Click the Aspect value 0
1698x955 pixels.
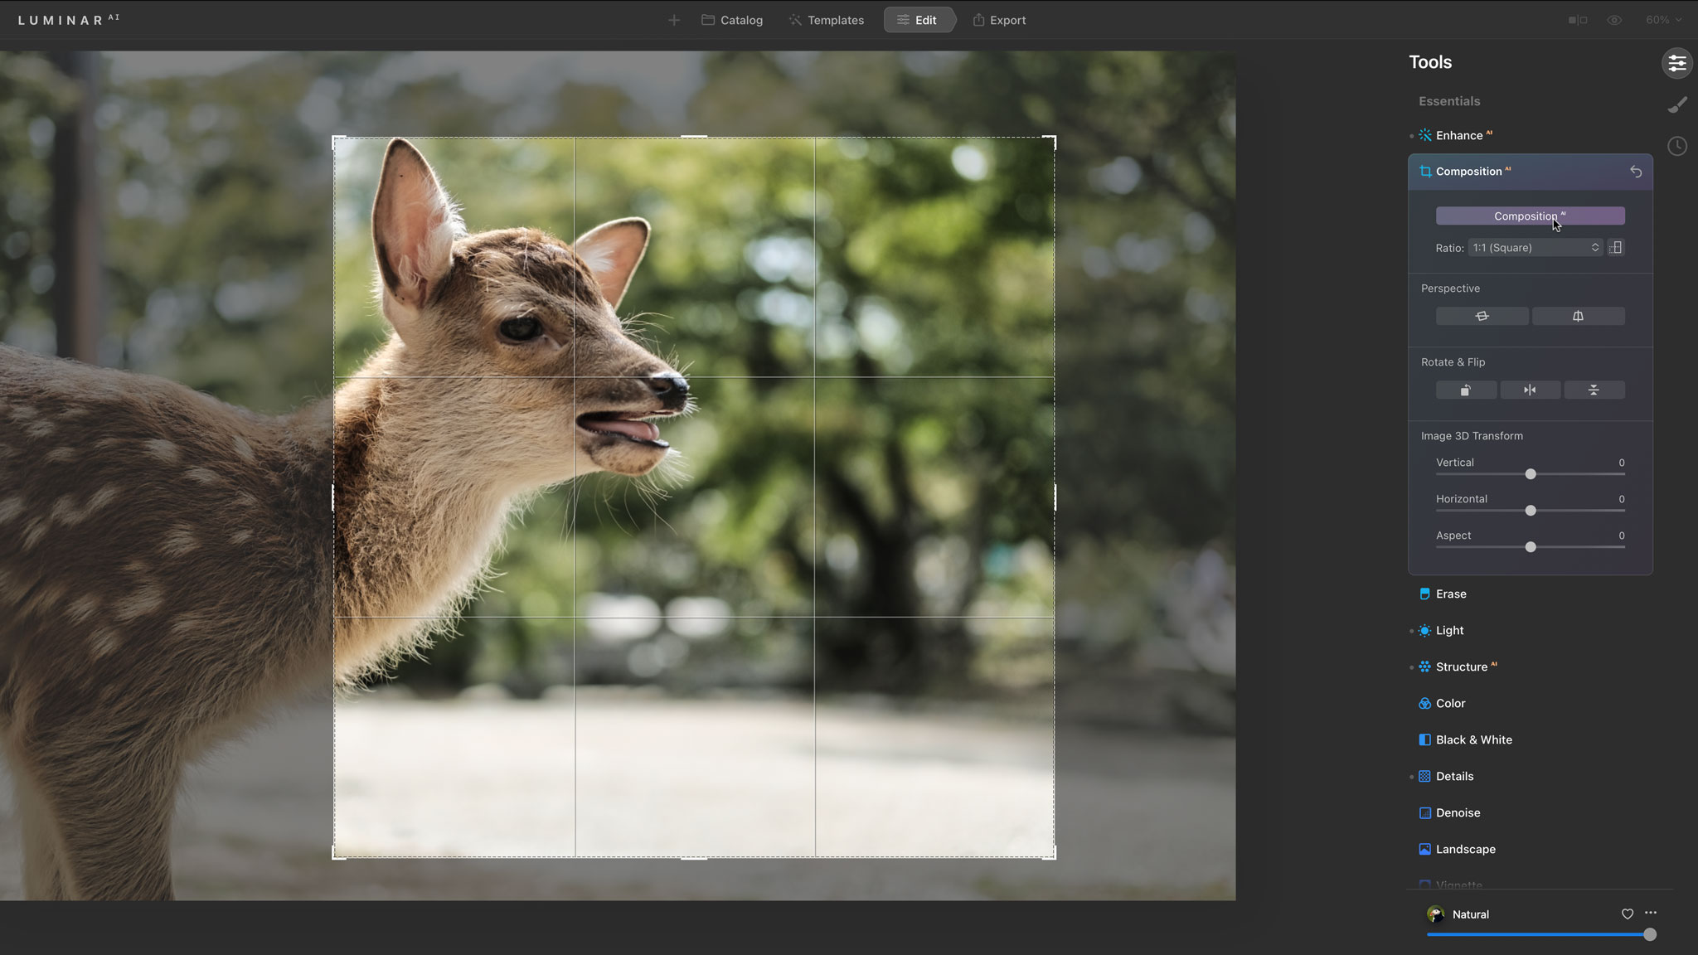click(1622, 536)
